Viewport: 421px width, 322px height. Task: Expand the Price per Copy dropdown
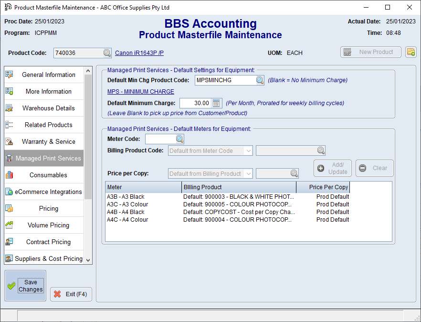click(248, 173)
